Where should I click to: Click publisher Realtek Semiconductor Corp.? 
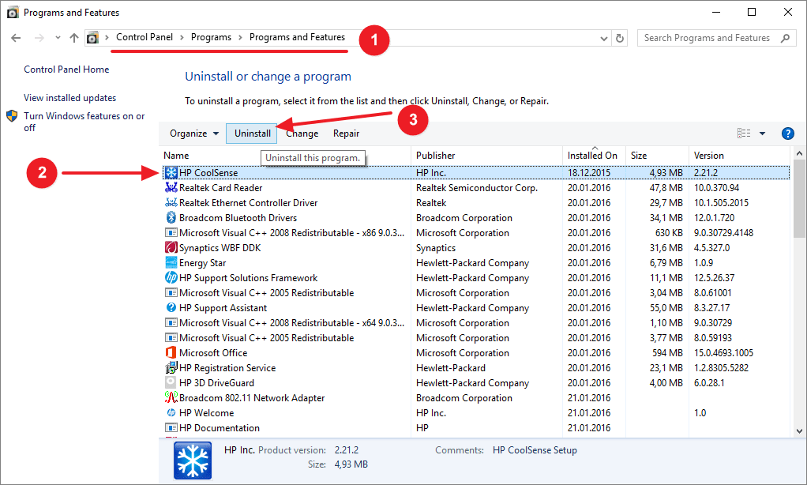click(477, 188)
